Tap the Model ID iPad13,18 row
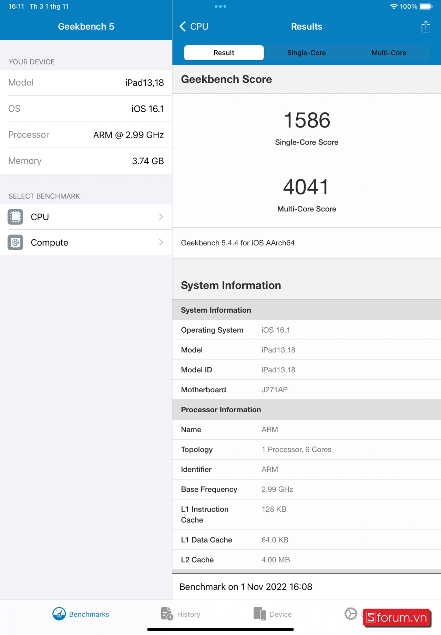441x635 pixels. pyautogui.click(x=307, y=370)
